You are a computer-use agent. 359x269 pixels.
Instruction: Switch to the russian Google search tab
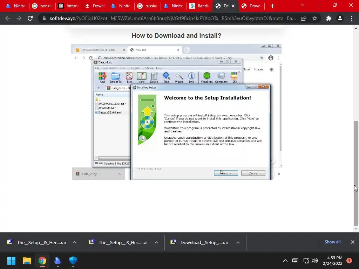coord(147,6)
